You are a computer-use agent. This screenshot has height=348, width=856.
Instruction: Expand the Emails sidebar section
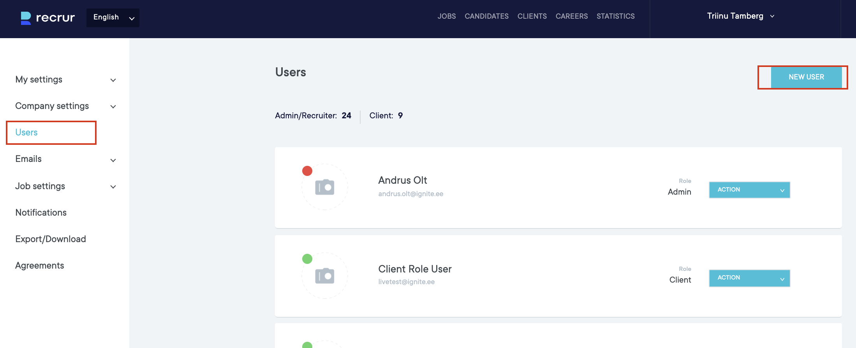[65, 159]
